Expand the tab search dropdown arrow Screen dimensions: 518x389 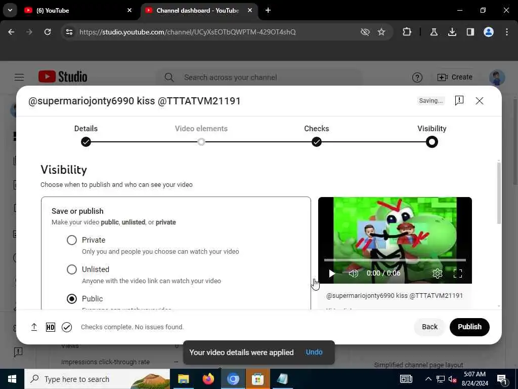point(10,10)
